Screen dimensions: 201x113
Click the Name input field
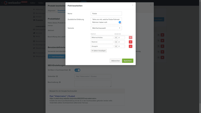click(106, 13)
